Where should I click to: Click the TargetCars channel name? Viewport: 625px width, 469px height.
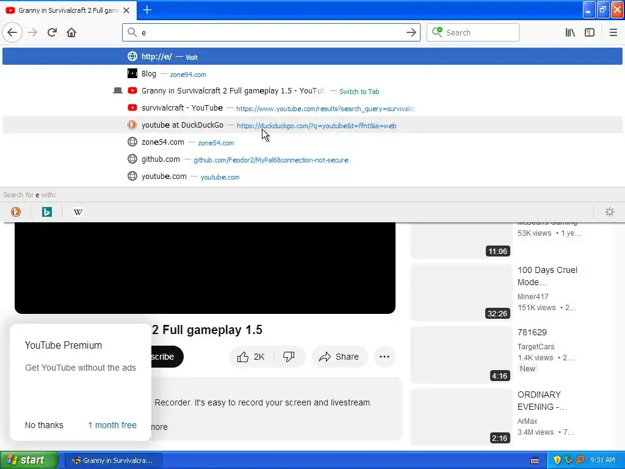point(536,347)
